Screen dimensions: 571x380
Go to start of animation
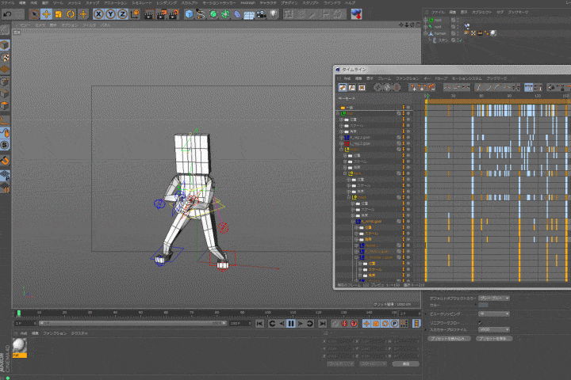[x=259, y=324]
